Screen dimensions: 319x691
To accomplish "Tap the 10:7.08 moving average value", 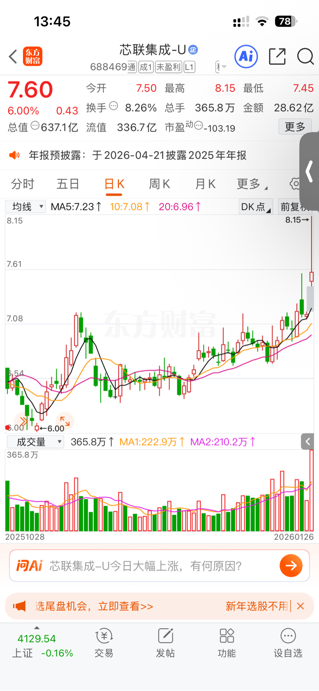I will (130, 207).
